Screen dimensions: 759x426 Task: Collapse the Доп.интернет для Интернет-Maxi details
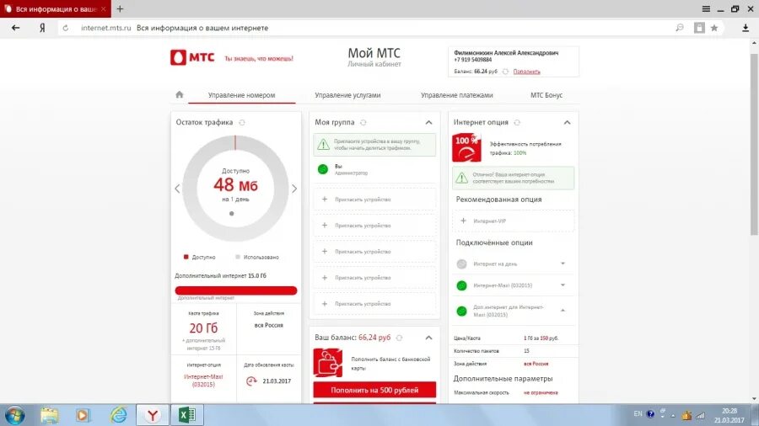pos(563,311)
